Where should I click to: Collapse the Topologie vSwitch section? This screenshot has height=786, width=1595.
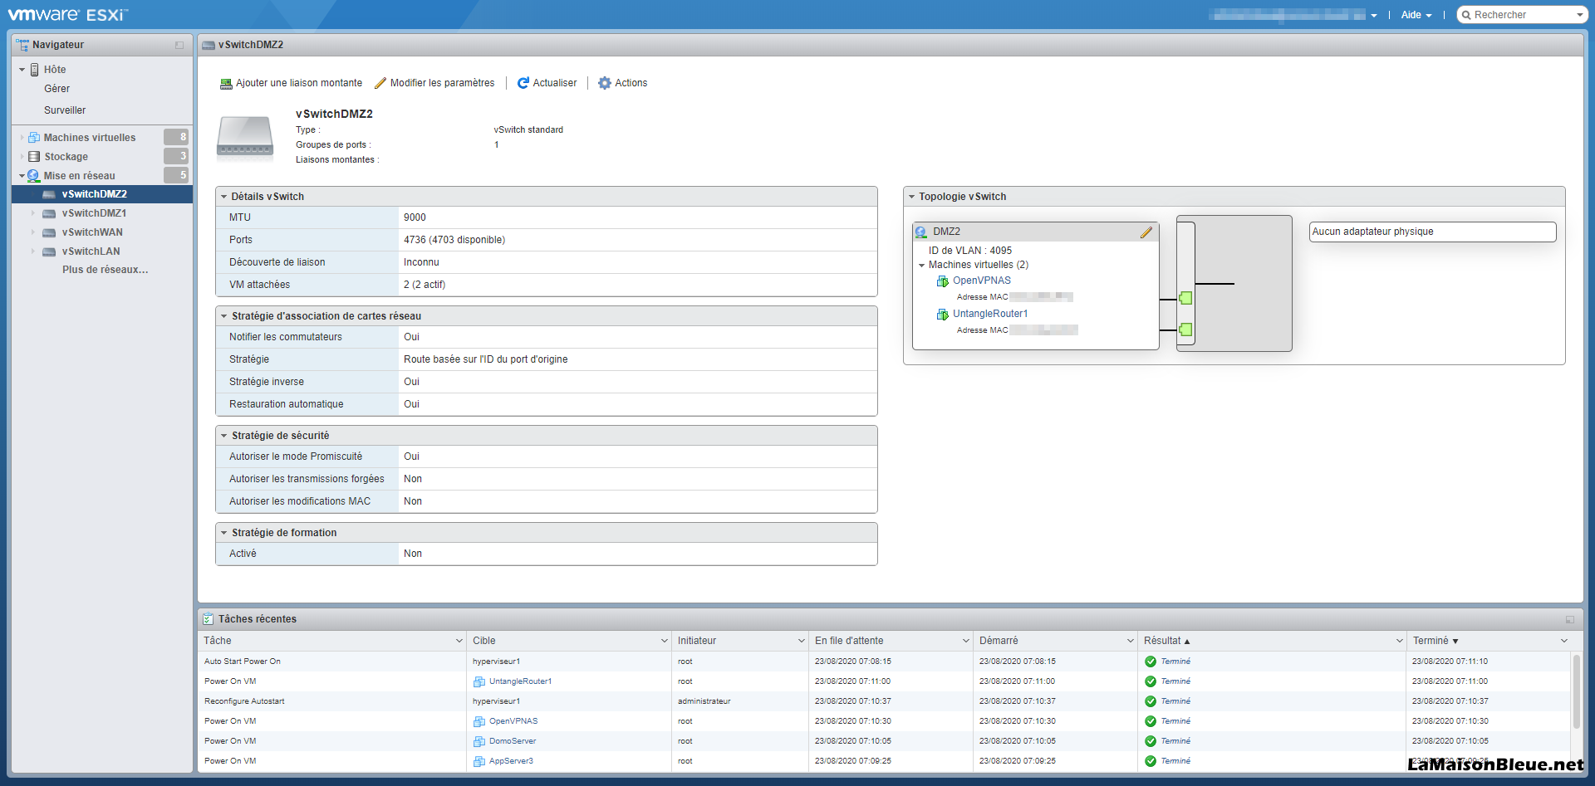[911, 197]
